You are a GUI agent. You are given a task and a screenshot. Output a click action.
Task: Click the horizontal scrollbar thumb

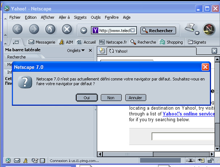128,154
